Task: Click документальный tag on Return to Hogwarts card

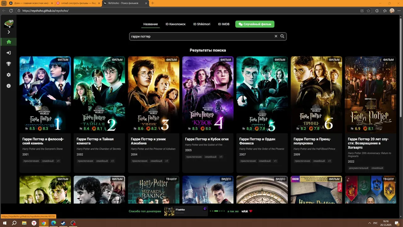Action: (x=358, y=168)
